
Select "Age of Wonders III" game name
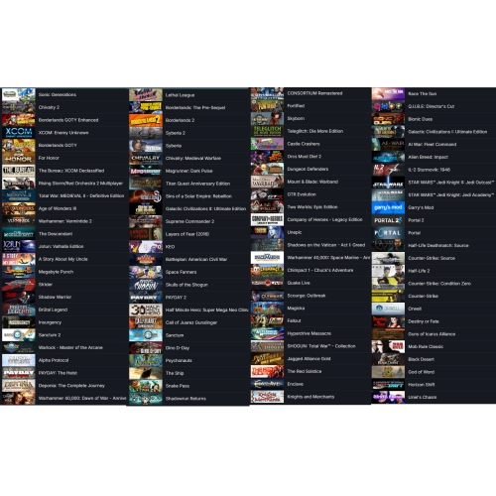58,208
